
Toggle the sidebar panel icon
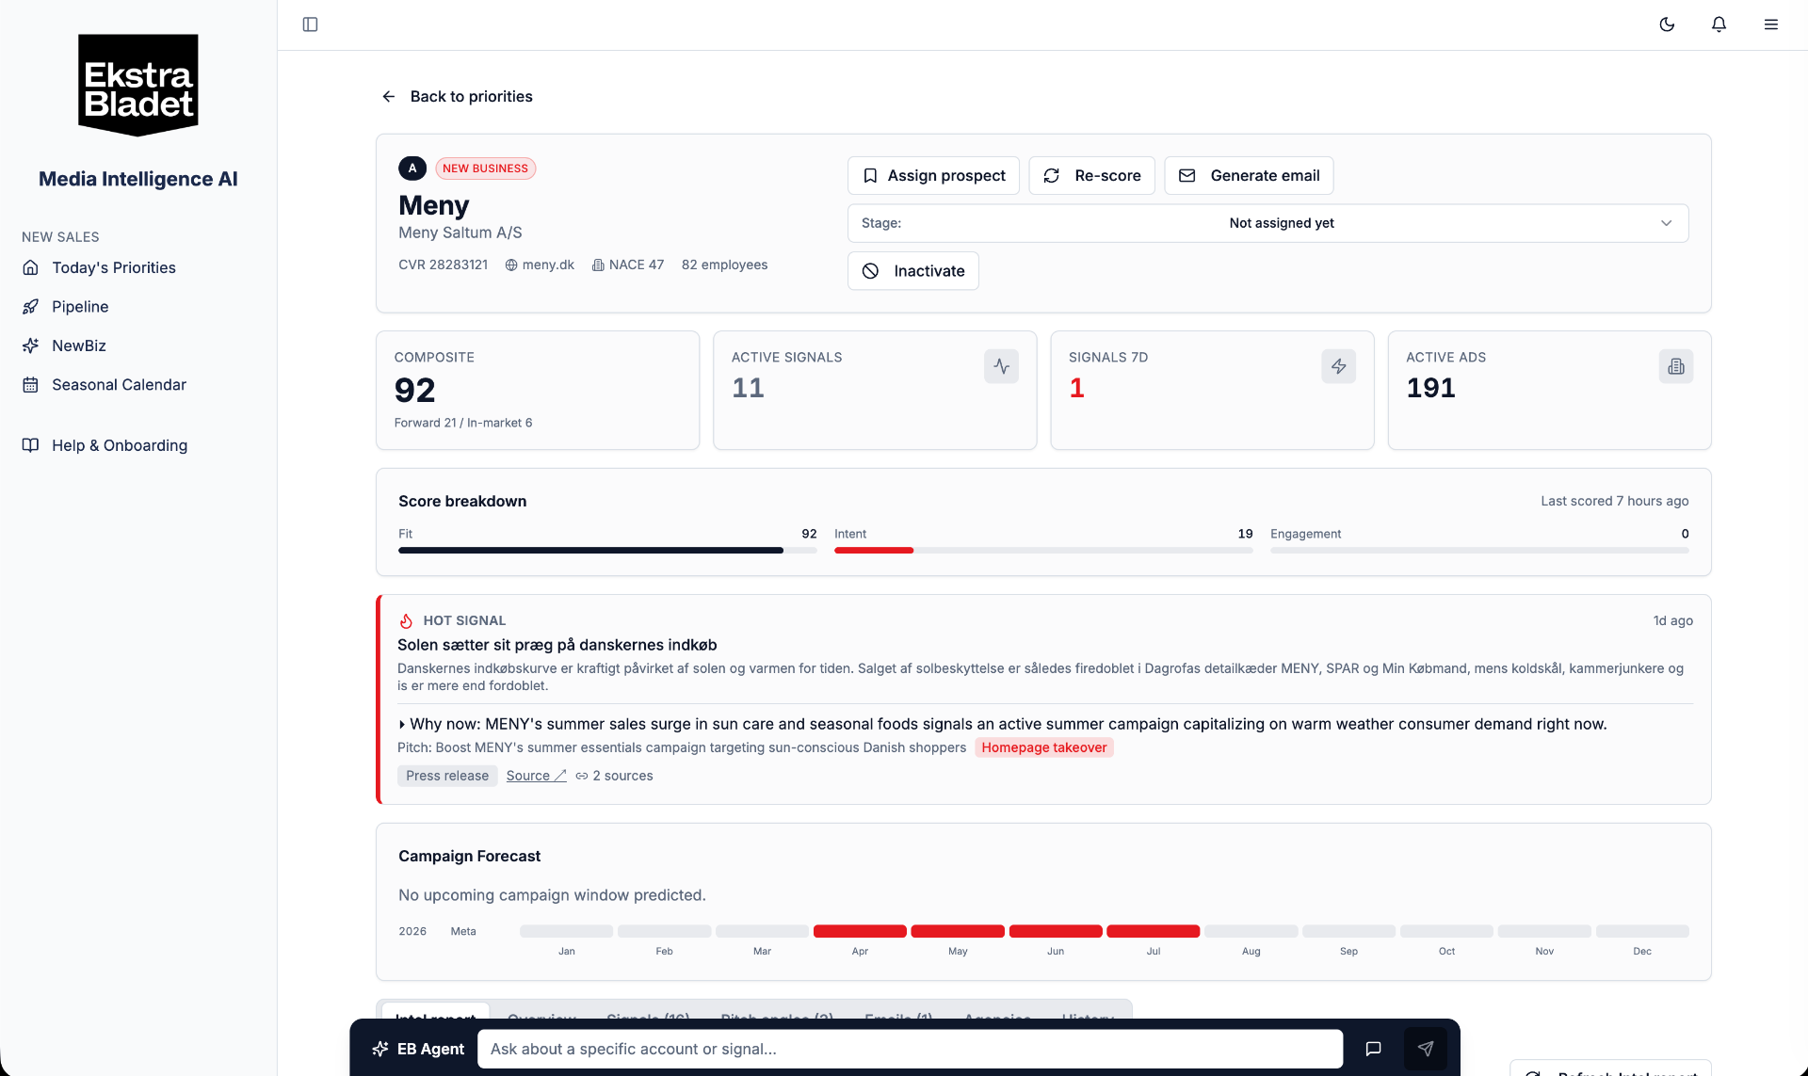310,24
